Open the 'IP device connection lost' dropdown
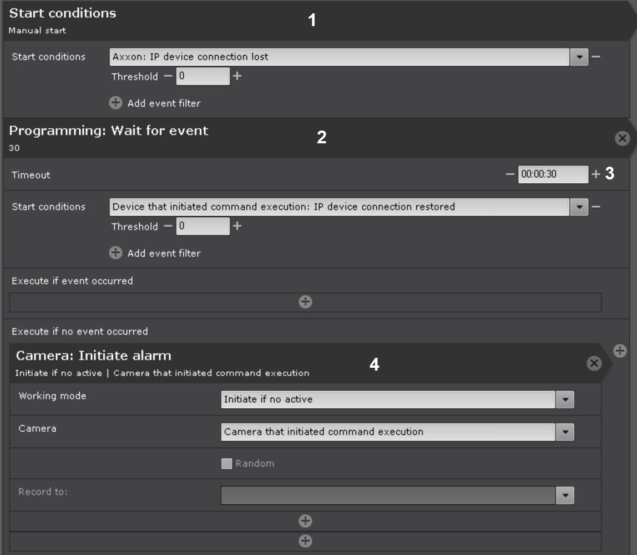637x555 pixels. coord(579,57)
